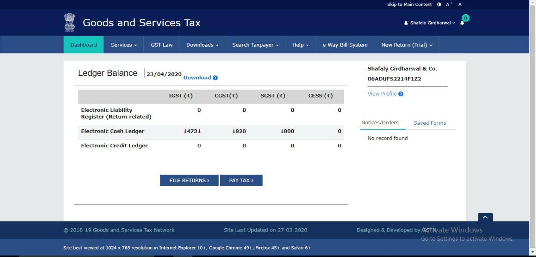
Task: Expand the Help menu
Action: (300, 45)
